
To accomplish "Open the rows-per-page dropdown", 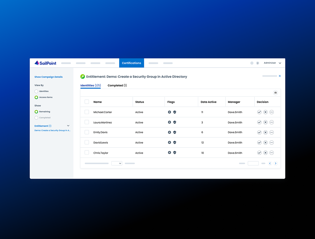I will tap(117, 163).
